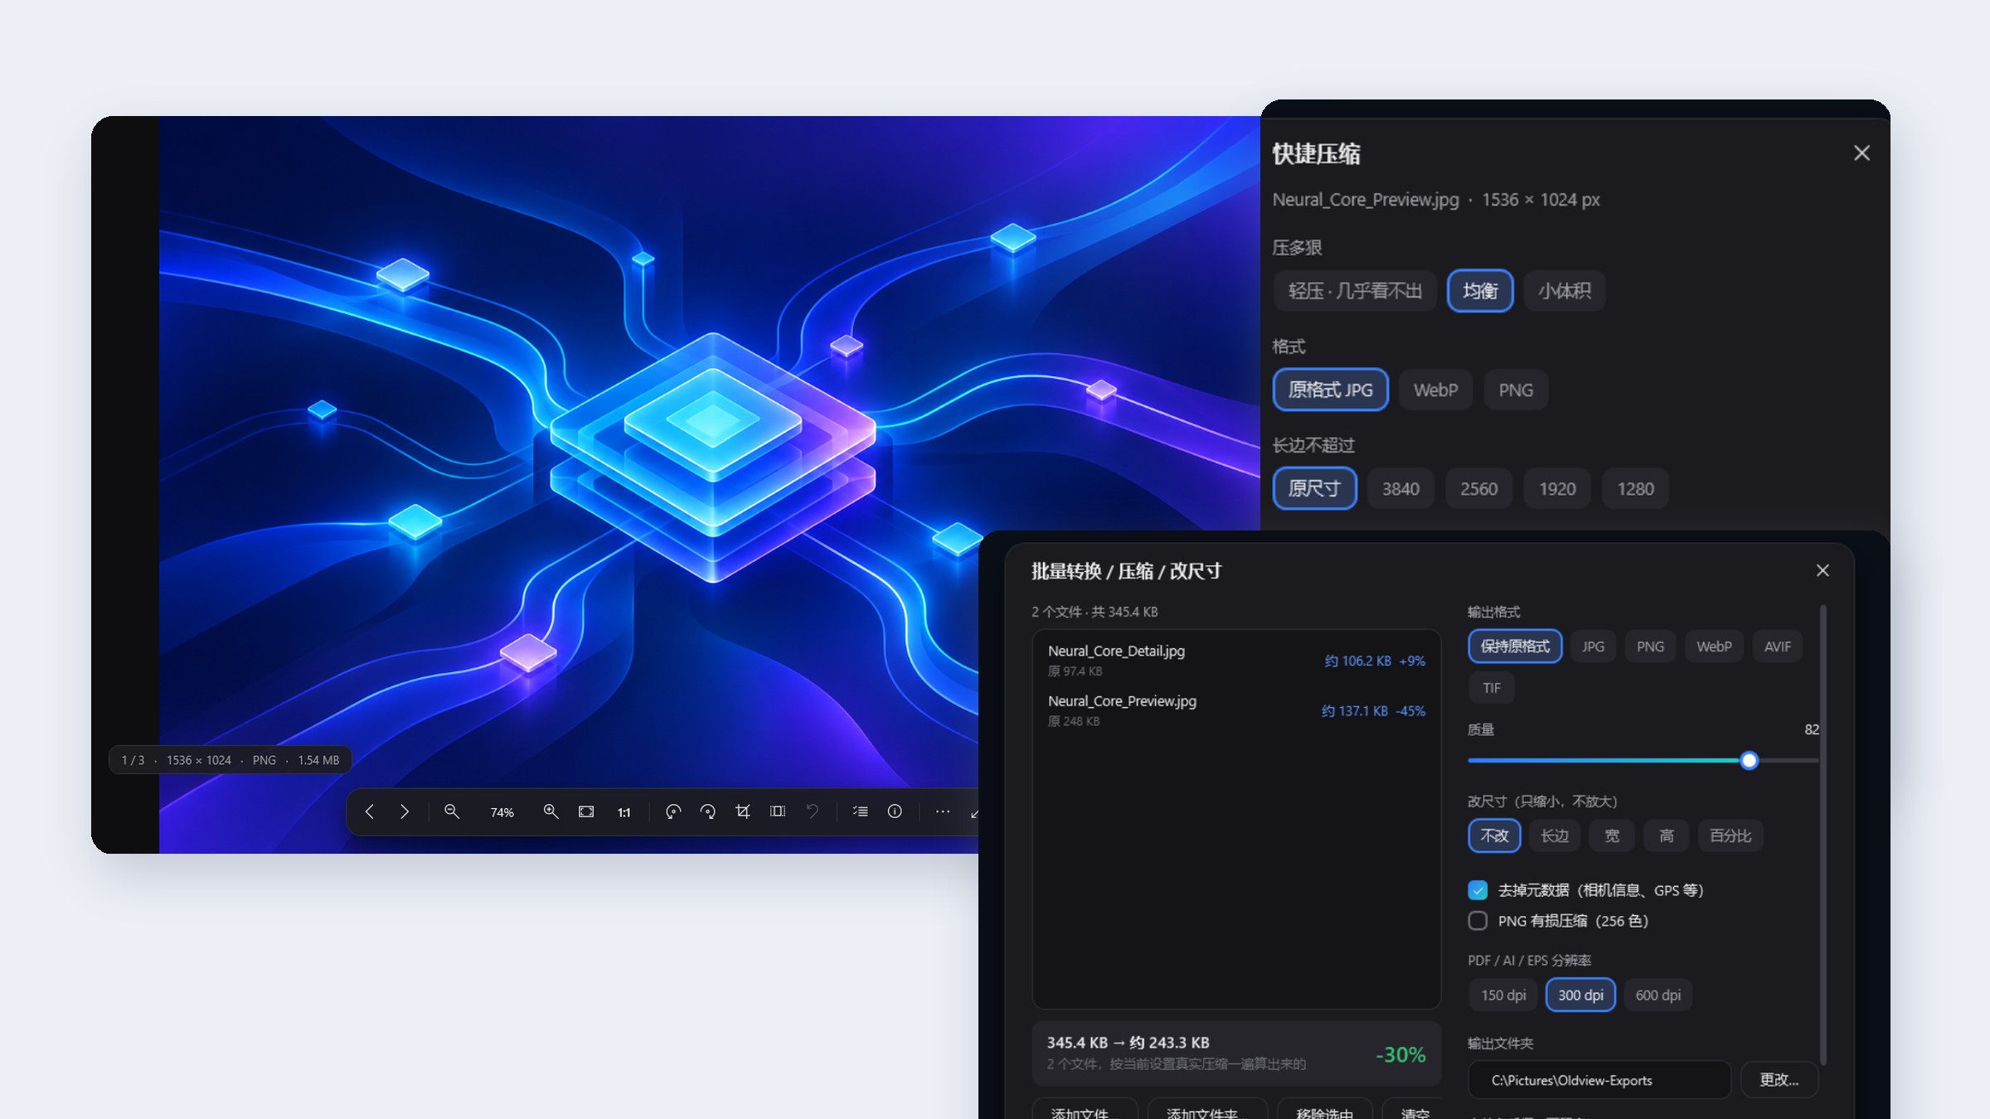Show image info with the (i) icon
This screenshot has width=1990, height=1119.
895,811
